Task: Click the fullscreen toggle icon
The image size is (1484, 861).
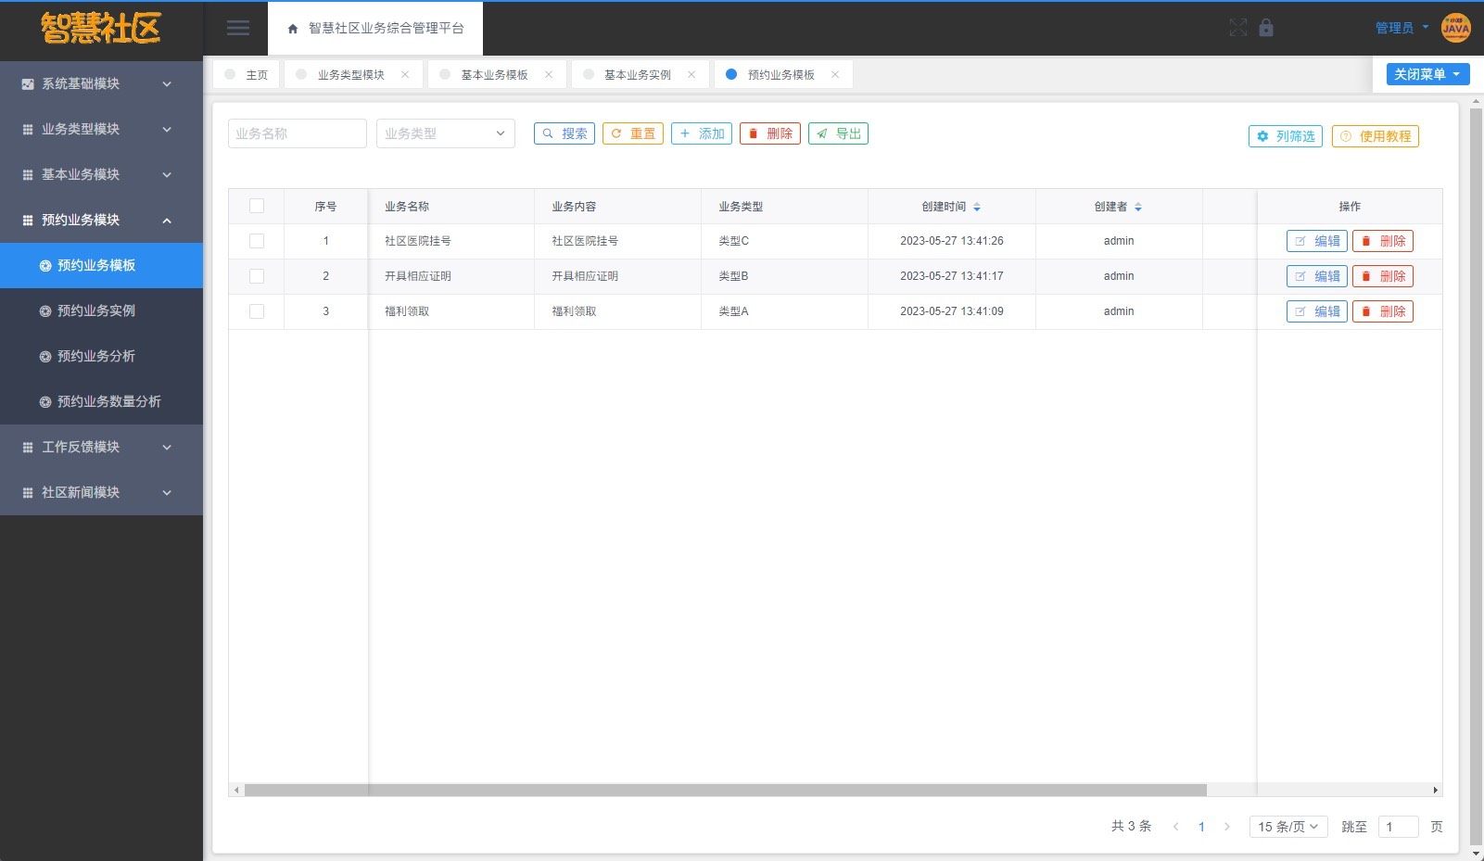Action: 1237,28
